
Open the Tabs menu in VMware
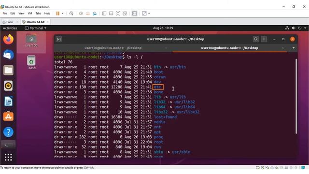click(38, 14)
